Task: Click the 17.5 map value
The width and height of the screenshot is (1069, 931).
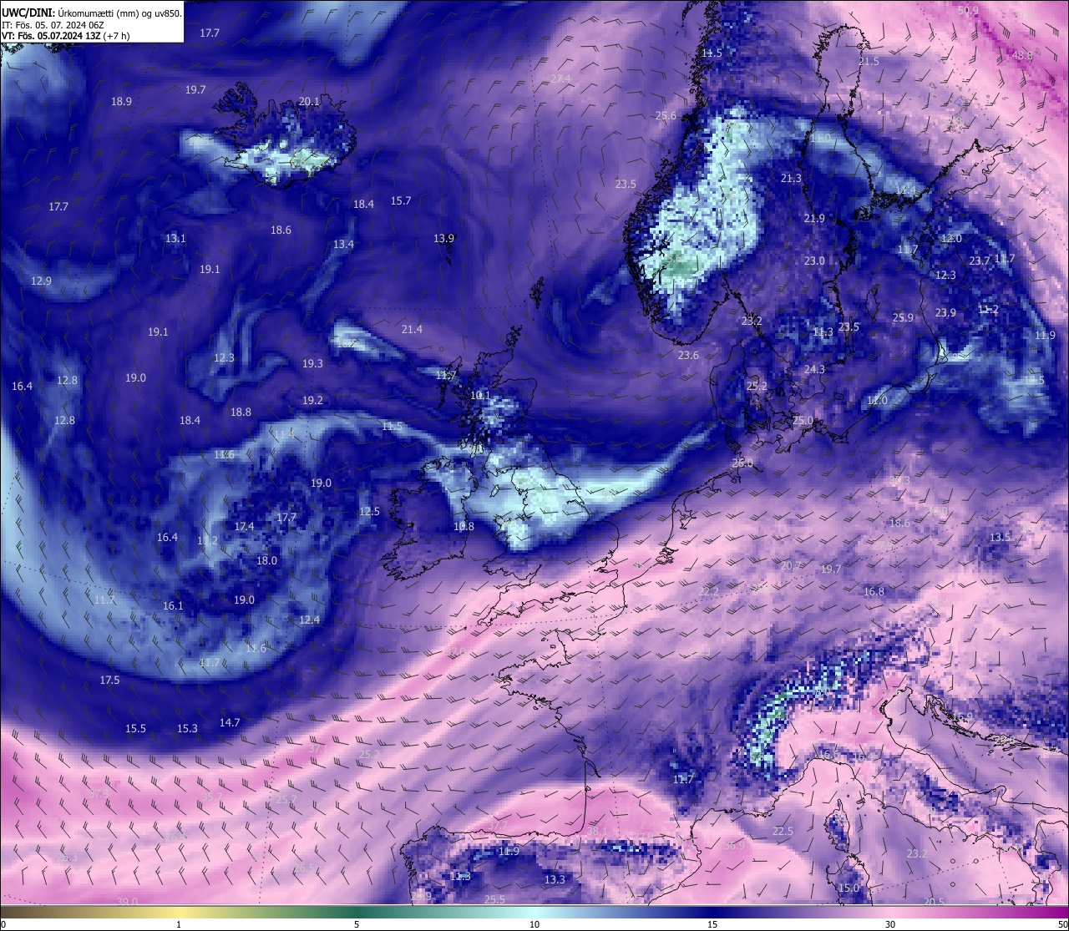Action: [109, 680]
